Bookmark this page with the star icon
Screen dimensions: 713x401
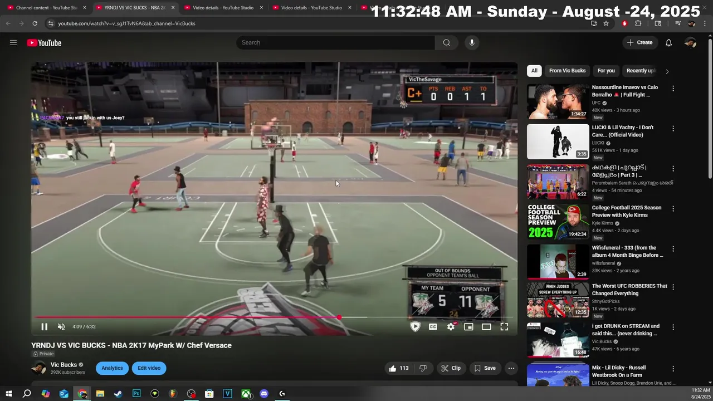pyautogui.click(x=606, y=23)
